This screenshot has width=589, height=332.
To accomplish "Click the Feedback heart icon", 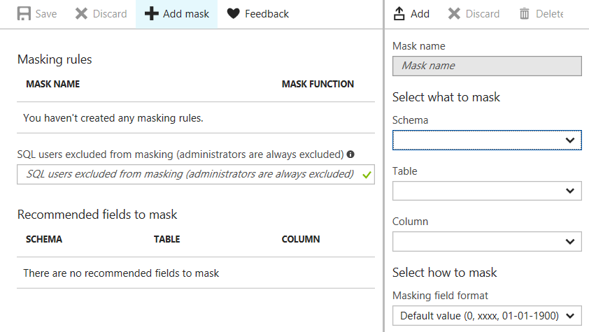I will click(x=234, y=14).
